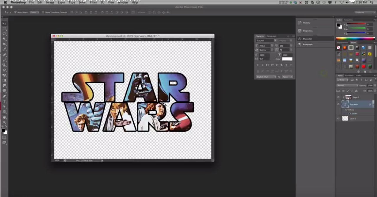377x197 pixels.
Task: Open the Auto-Select Group dropdown
Action: [x=34, y=12]
